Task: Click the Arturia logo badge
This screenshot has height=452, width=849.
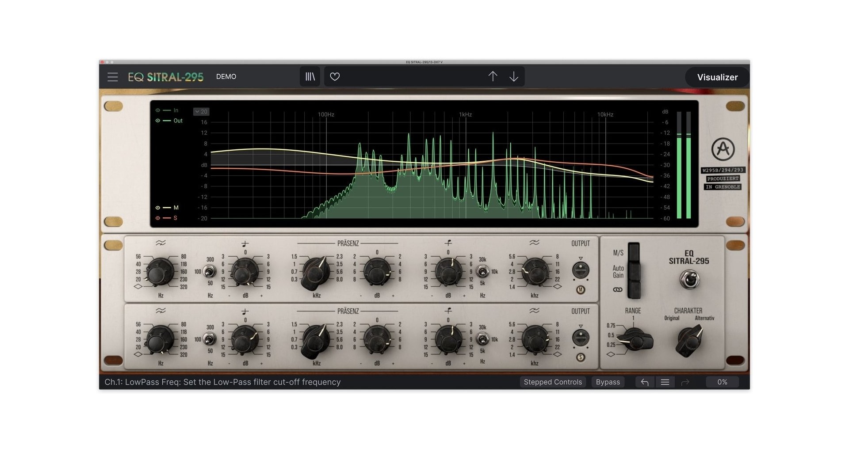Action: pyautogui.click(x=723, y=149)
